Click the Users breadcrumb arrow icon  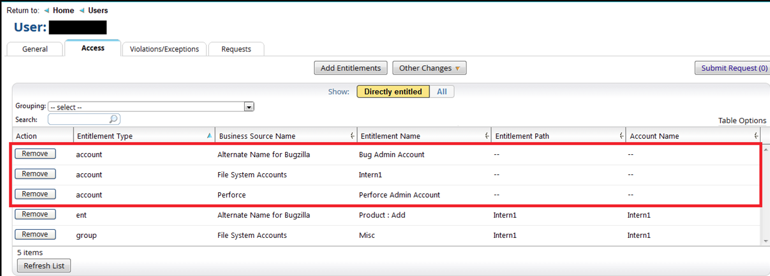click(x=82, y=10)
